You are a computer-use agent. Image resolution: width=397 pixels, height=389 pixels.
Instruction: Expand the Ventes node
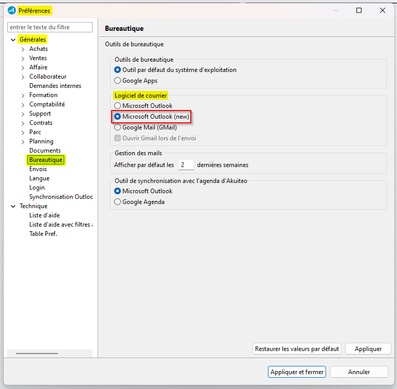(x=23, y=59)
